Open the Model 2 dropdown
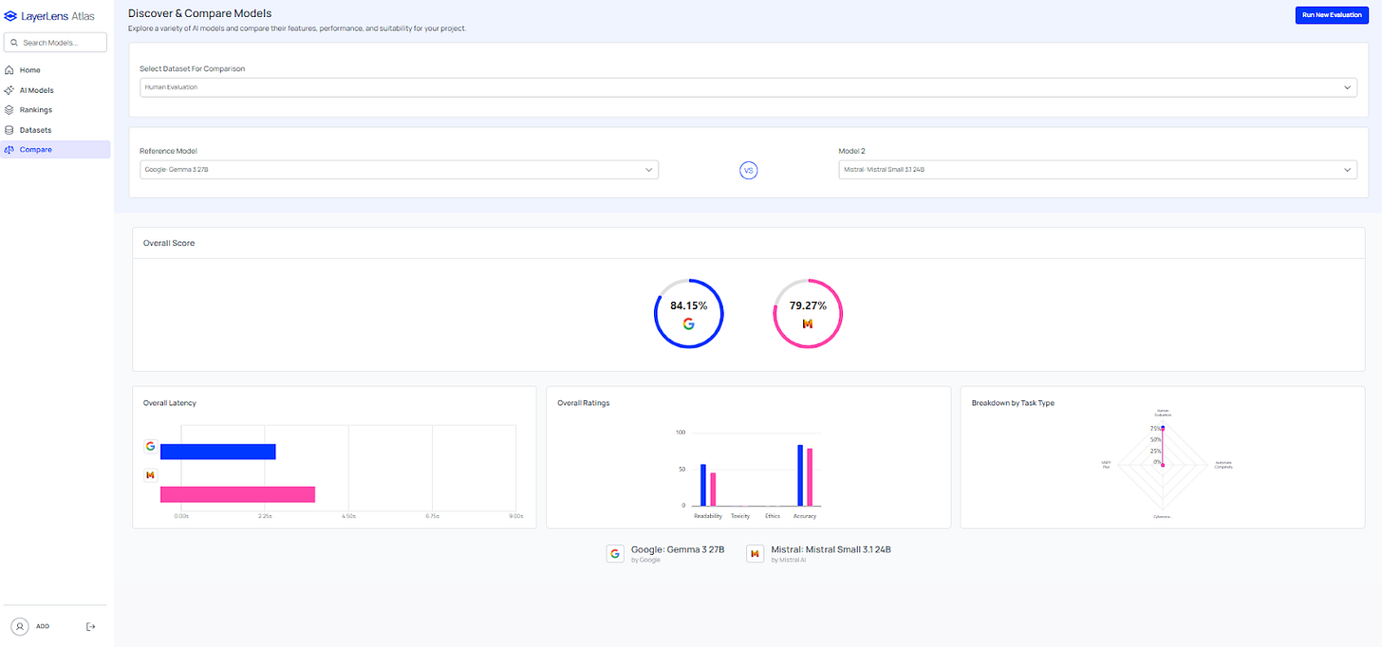 tap(1098, 170)
